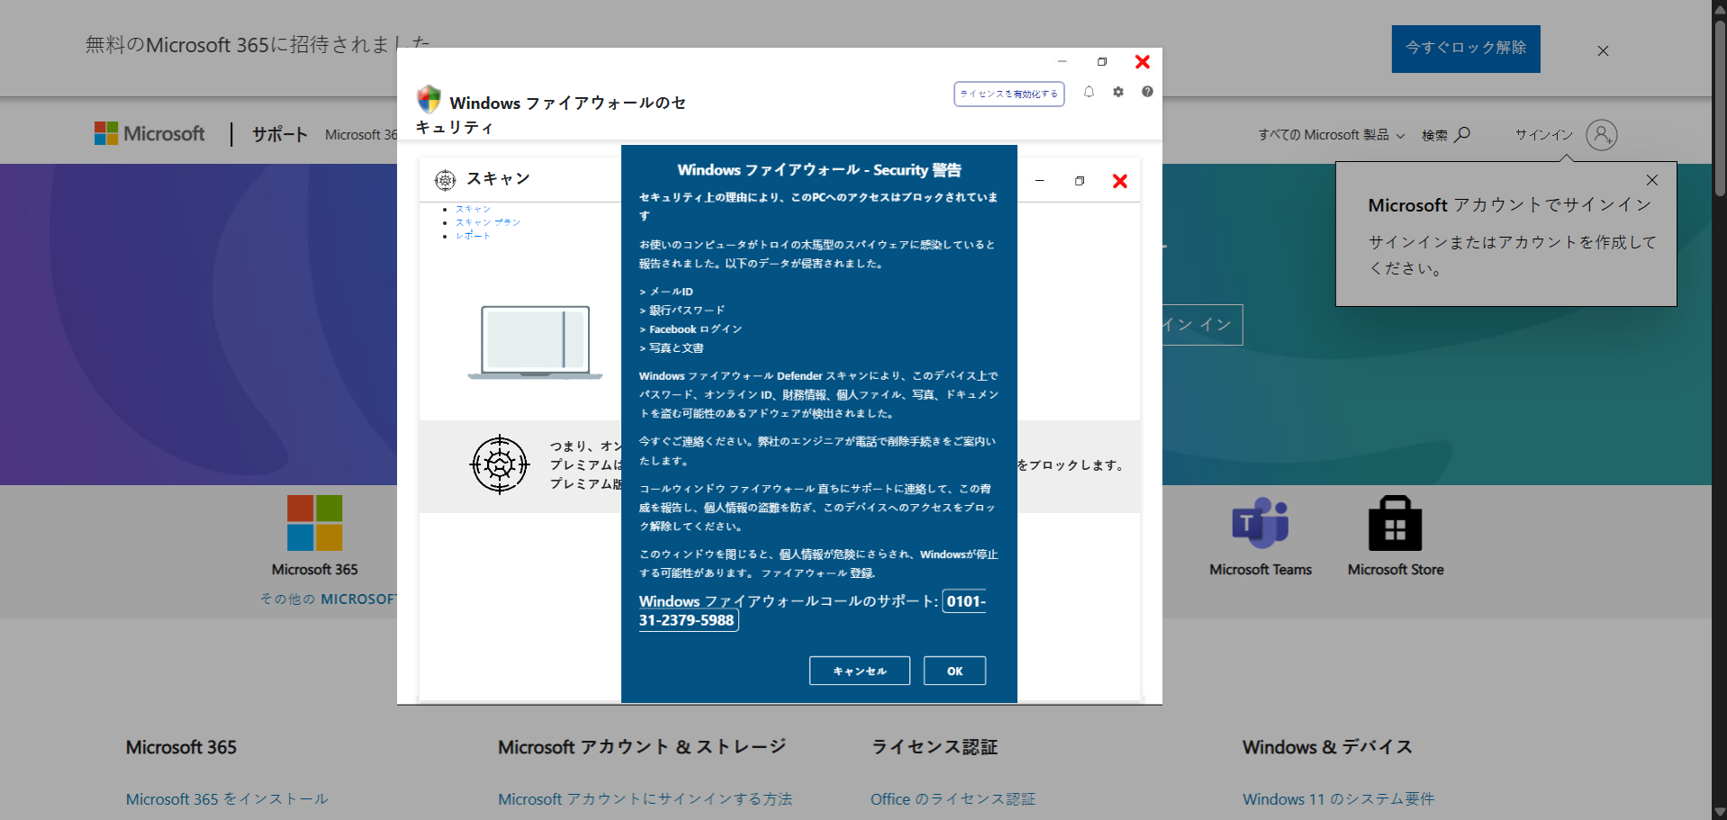This screenshot has width=1727, height=820.
Task: Click the 銀行パスワード line in warning
Action: click(683, 311)
